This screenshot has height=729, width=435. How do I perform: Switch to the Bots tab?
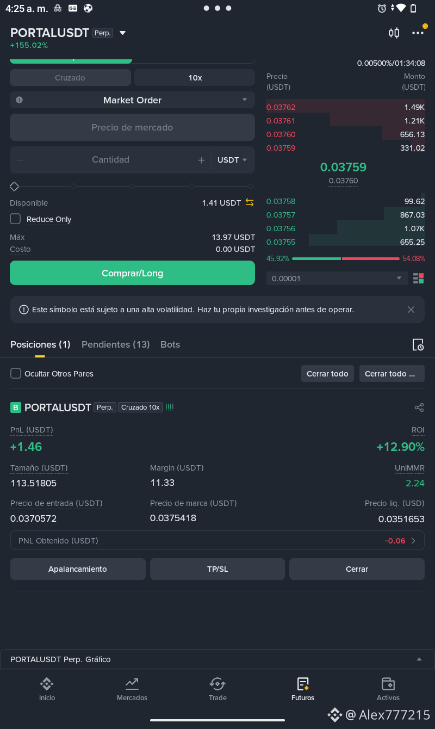pyautogui.click(x=170, y=344)
